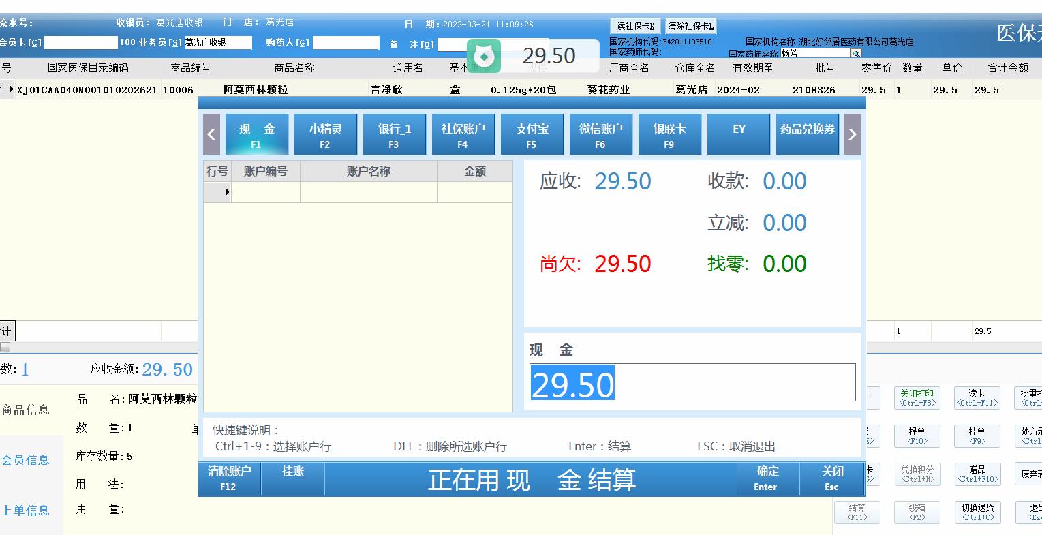Select 小精灵 F2 payment method
Image resolution: width=1042 pixels, height=535 pixels.
[325, 134]
